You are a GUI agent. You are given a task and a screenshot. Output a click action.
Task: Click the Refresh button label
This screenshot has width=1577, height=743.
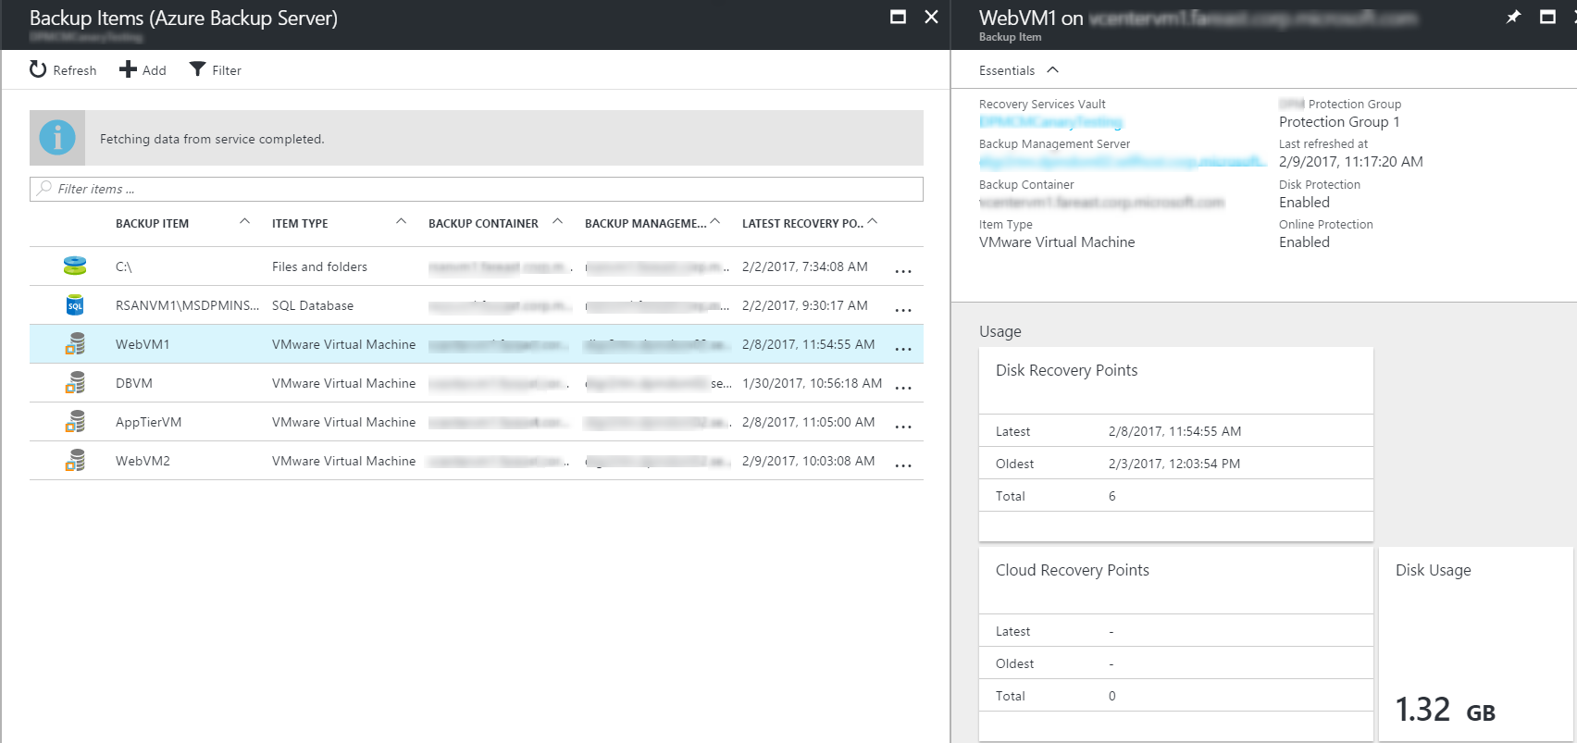75,70
